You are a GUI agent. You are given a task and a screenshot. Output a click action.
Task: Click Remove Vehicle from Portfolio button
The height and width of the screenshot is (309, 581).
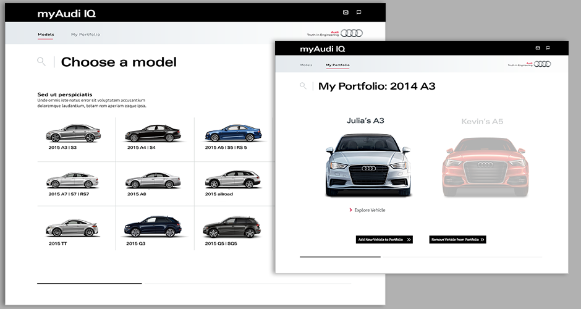coord(457,240)
